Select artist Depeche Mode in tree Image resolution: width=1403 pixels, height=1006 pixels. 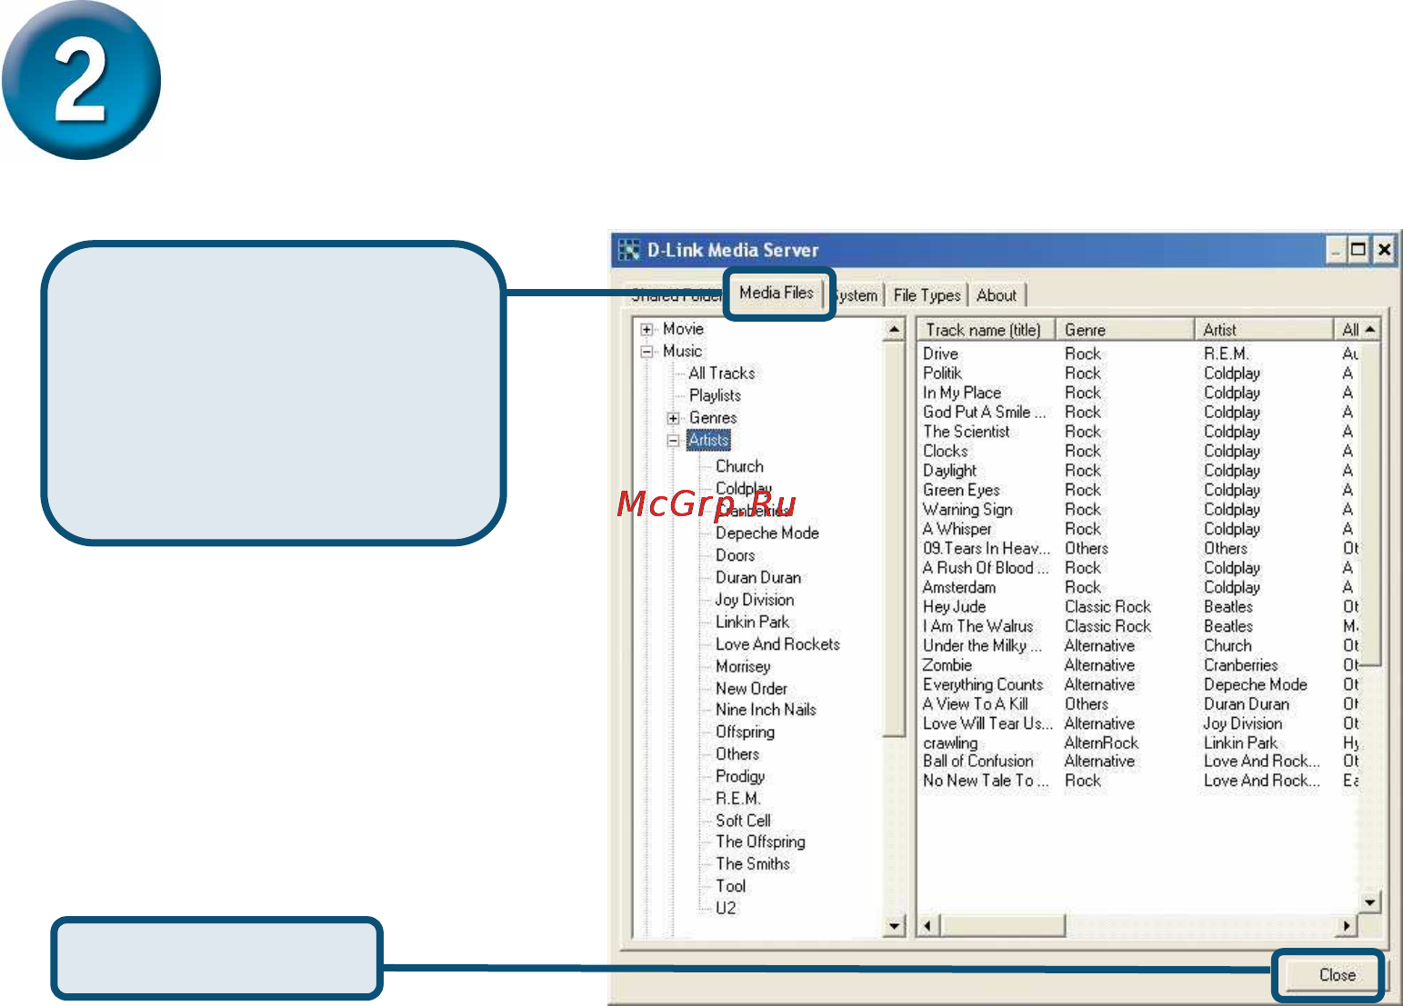(x=767, y=533)
